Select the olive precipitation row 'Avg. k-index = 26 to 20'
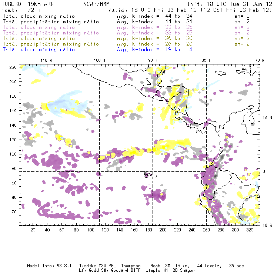The width and height of the screenshot is (274, 274). click(155, 44)
